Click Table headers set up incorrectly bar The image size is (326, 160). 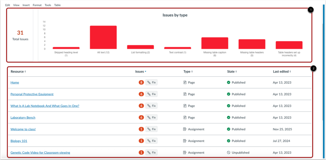(x=289, y=45)
